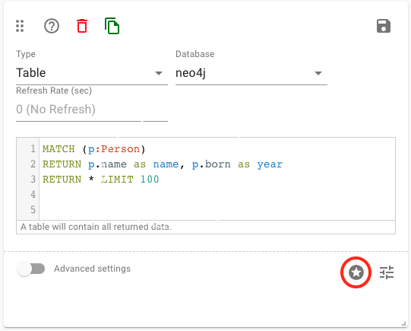Click the RETURN * LIMIT 100 line

click(100, 180)
